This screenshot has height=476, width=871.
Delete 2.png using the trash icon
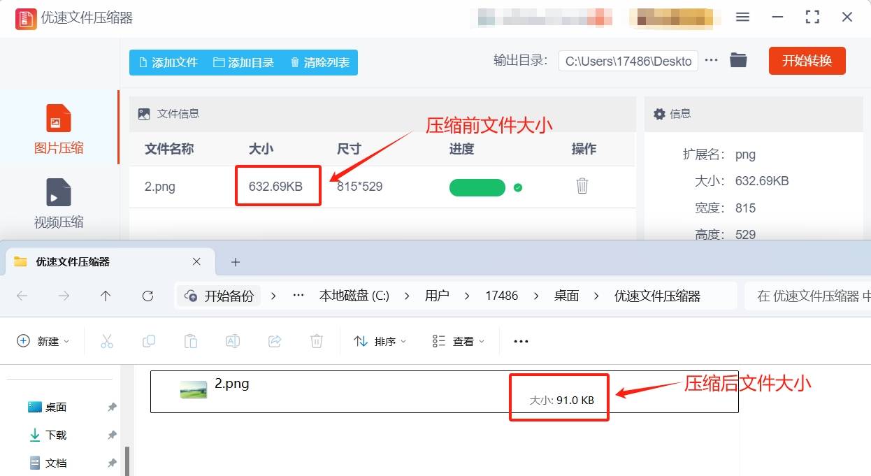tap(582, 187)
